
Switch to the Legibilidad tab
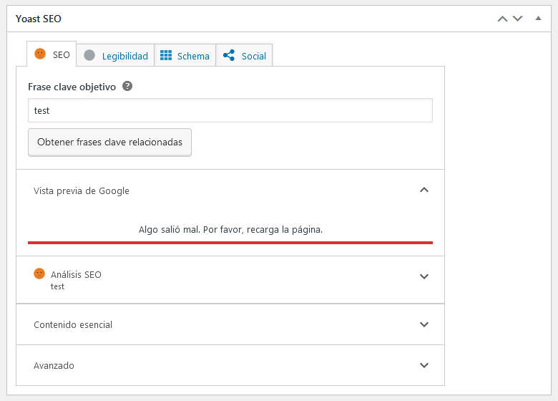tap(115, 56)
